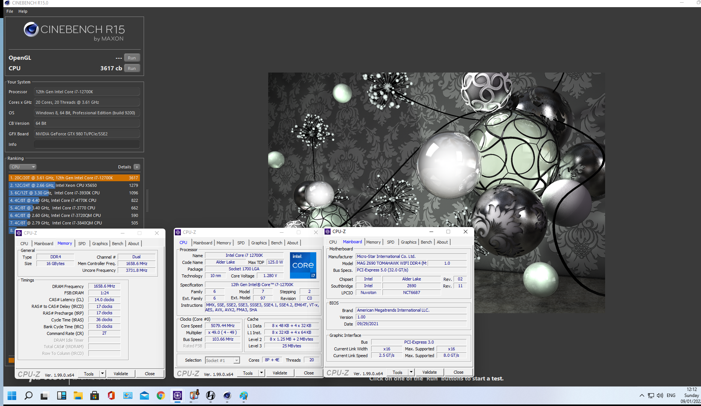Open the temperature monitor taskbar icon
Viewport: 701px width, 406px height.
tap(194, 395)
